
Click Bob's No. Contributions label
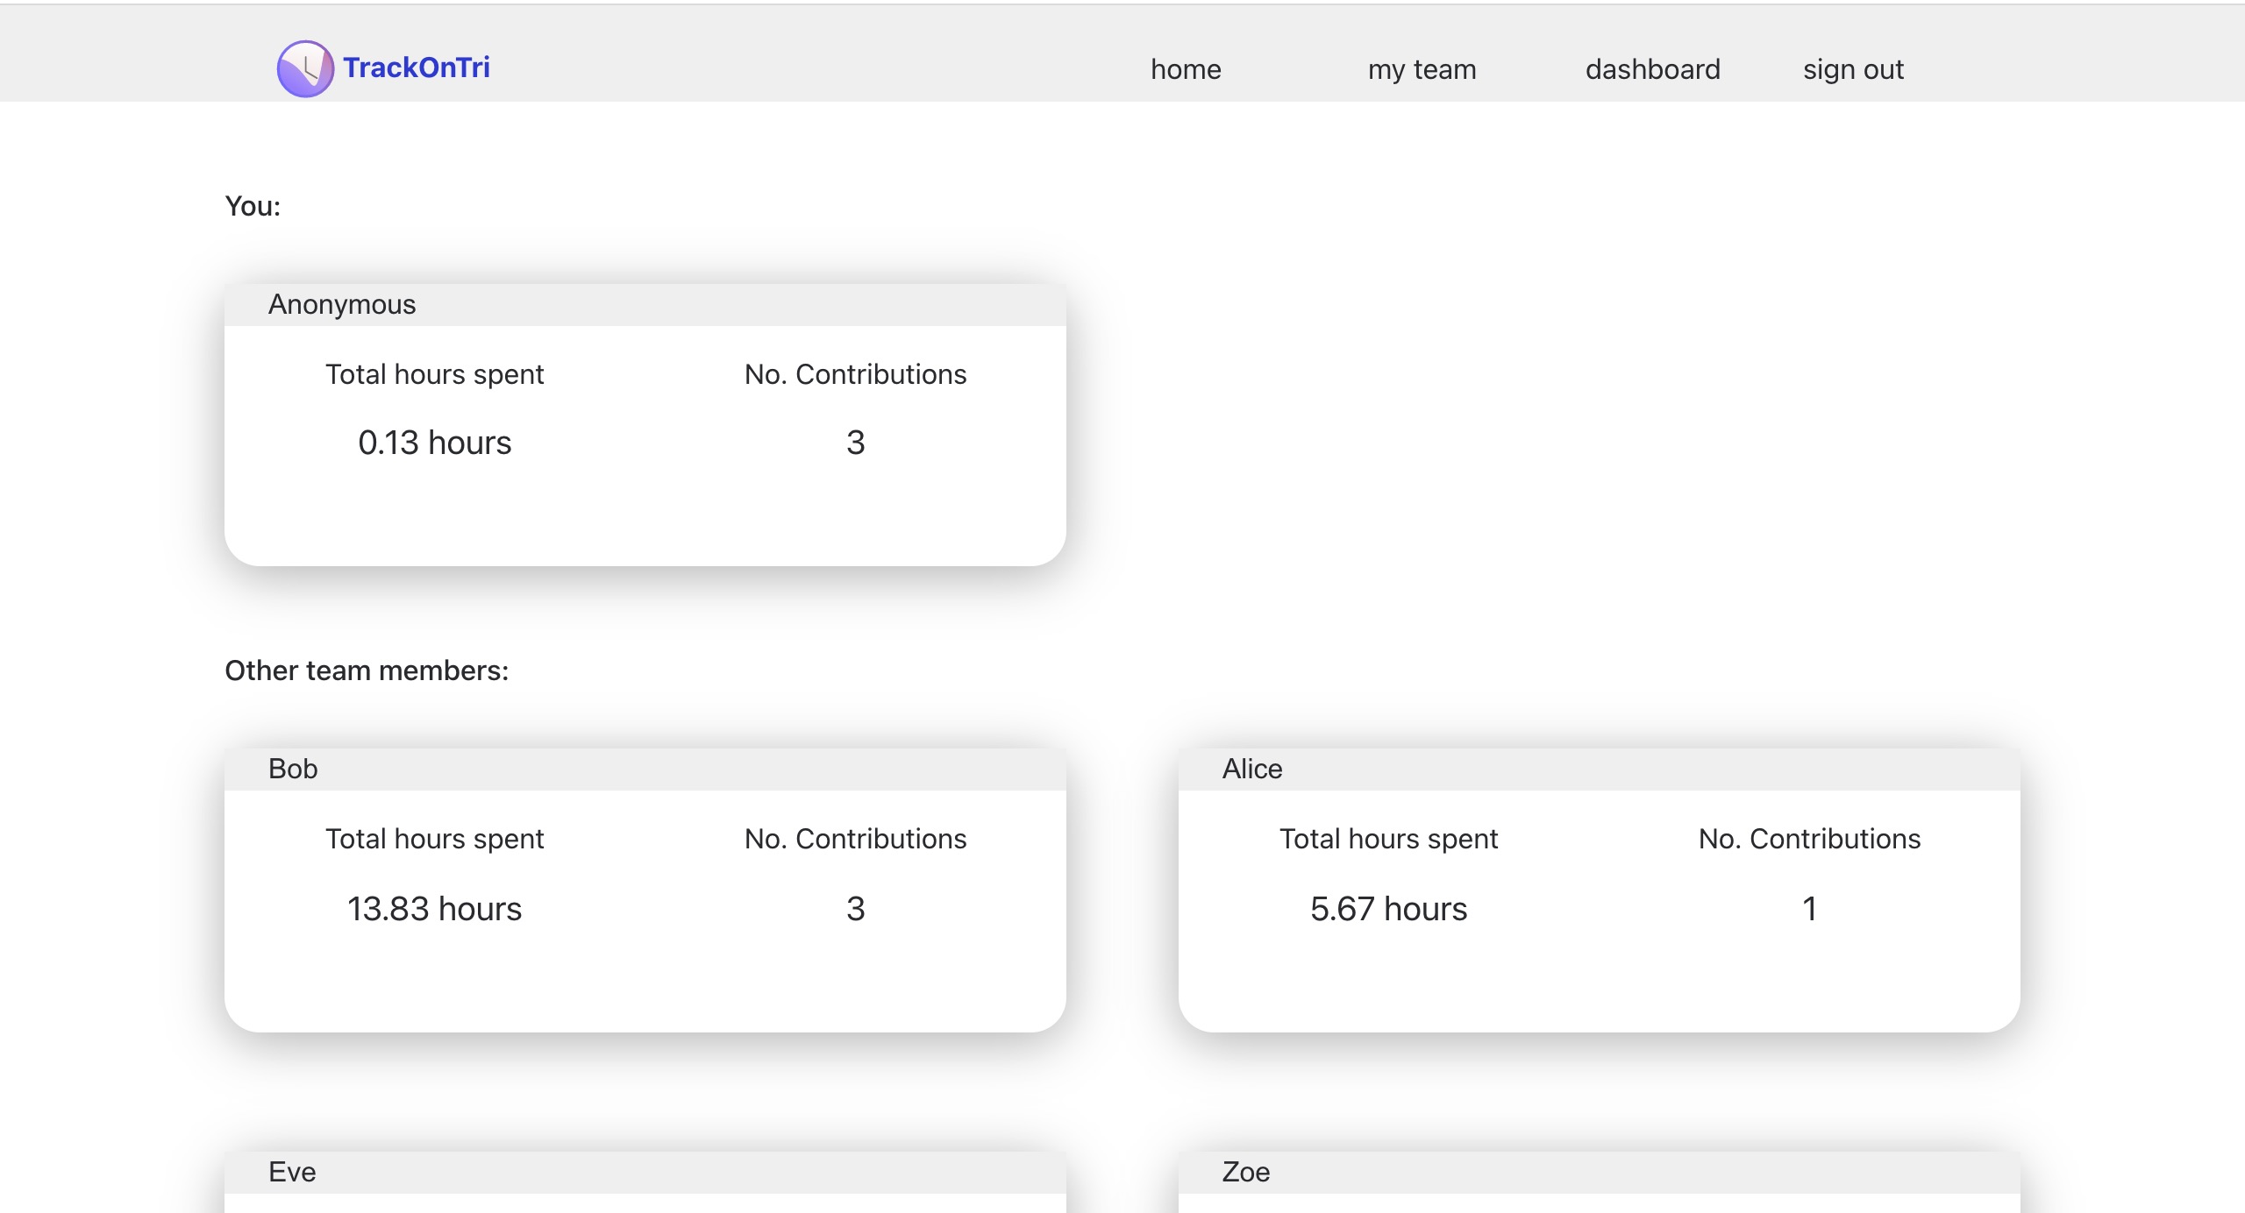[x=855, y=839]
